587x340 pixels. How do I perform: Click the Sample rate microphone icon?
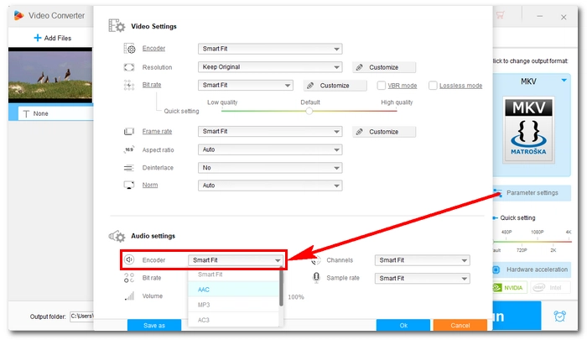click(316, 278)
